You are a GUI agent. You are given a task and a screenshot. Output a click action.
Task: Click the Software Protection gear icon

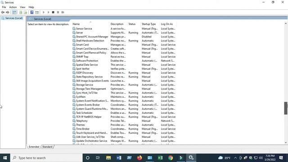74,61
